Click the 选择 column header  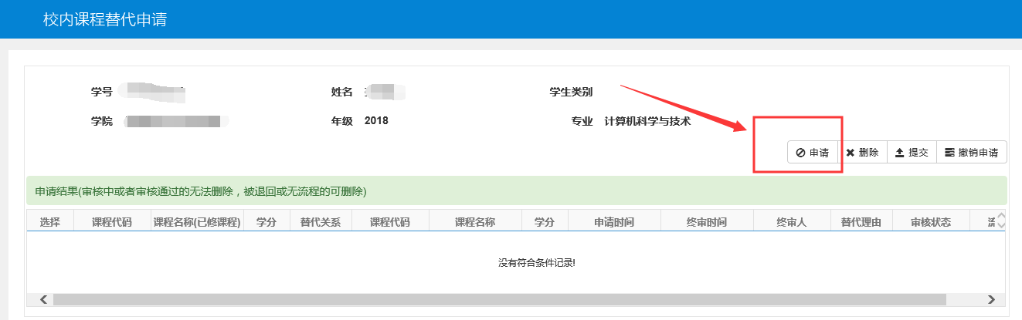50,222
